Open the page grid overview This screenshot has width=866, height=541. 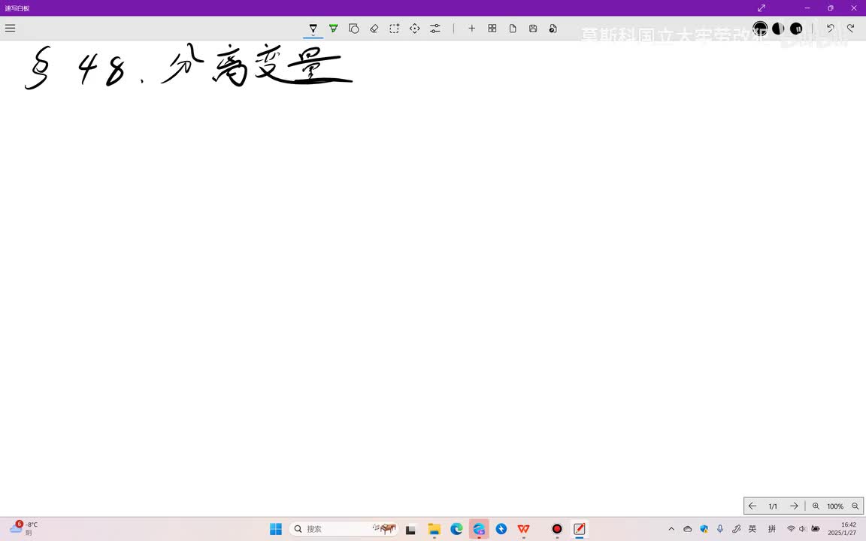[x=492, y=28]
